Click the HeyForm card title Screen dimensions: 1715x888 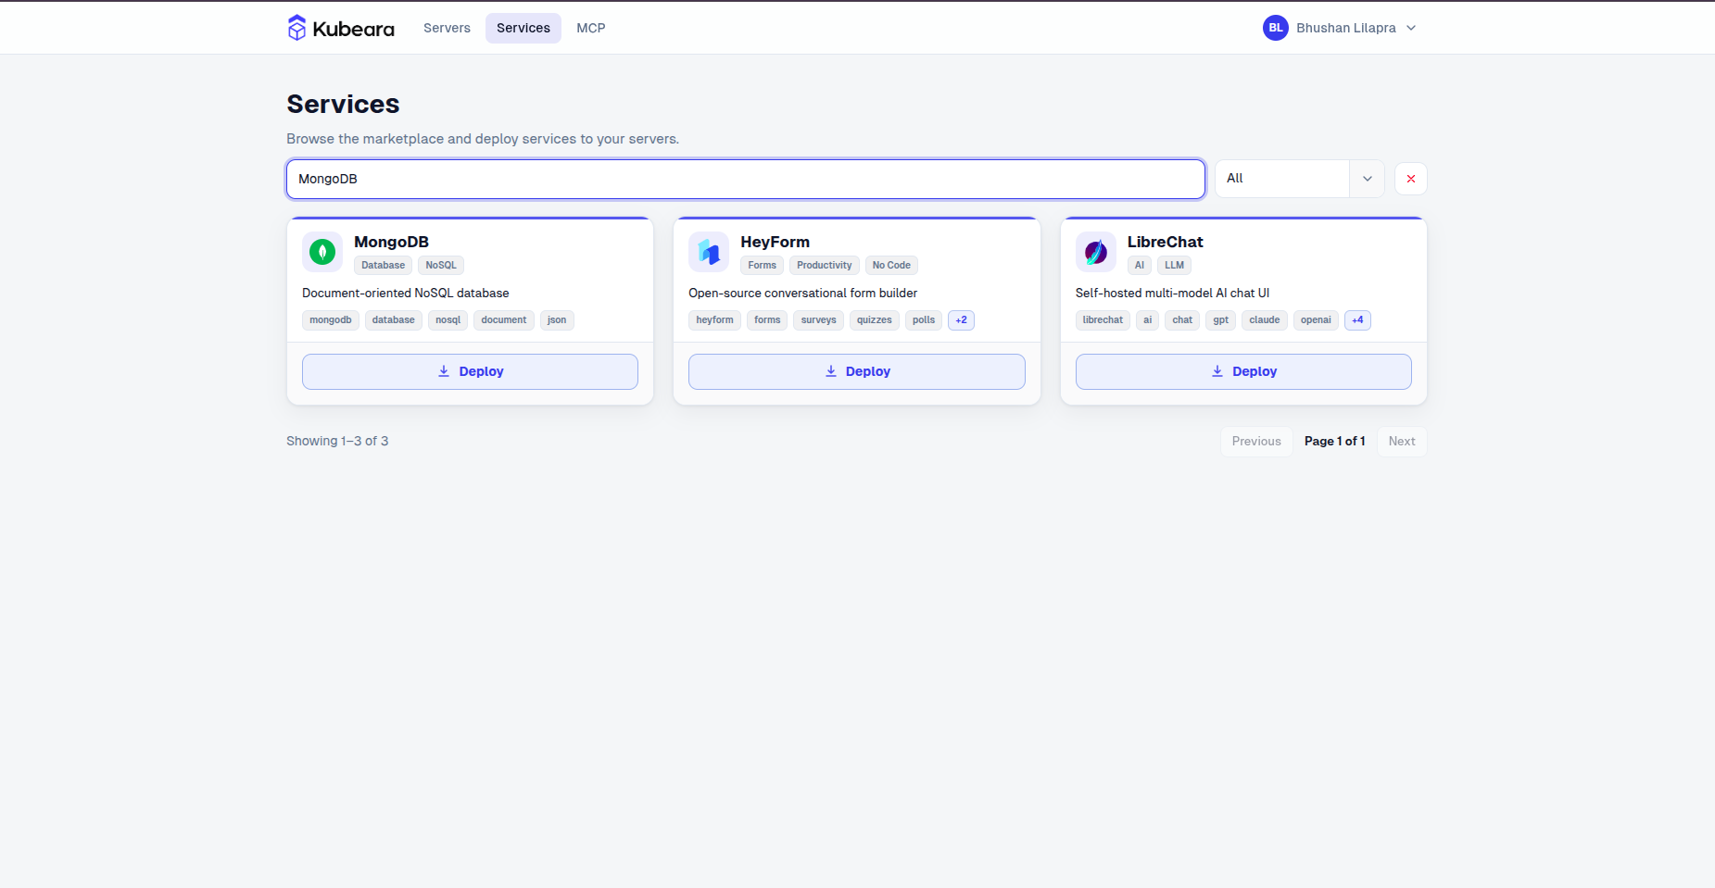click(775, 242)
